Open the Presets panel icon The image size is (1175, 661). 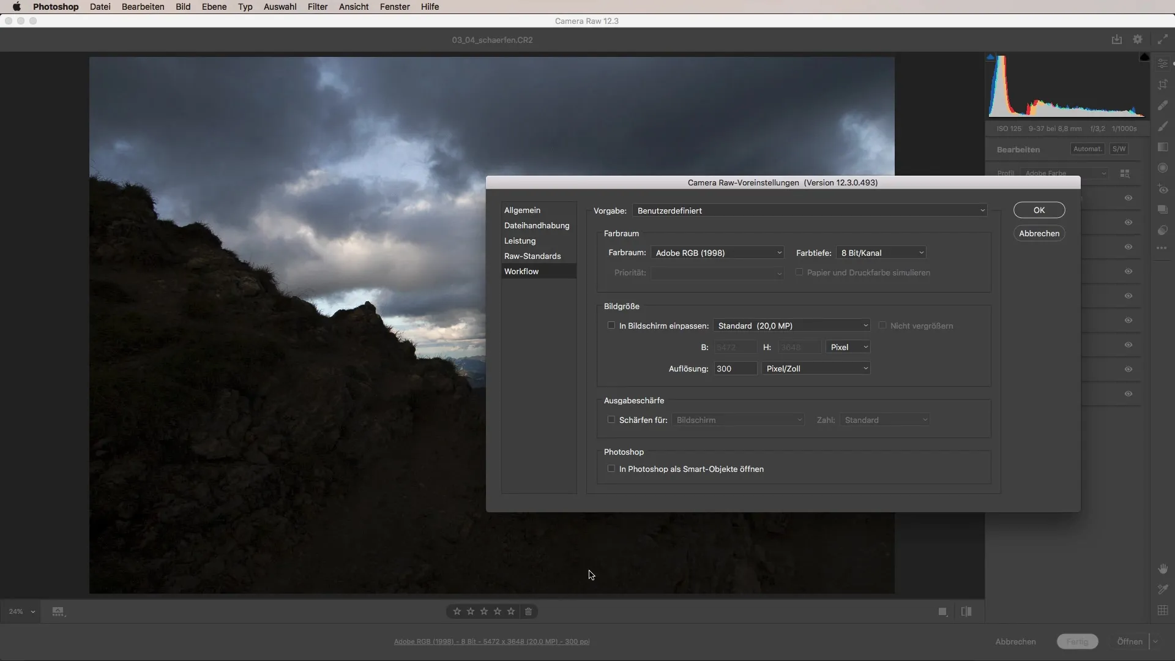[1163, 230]
